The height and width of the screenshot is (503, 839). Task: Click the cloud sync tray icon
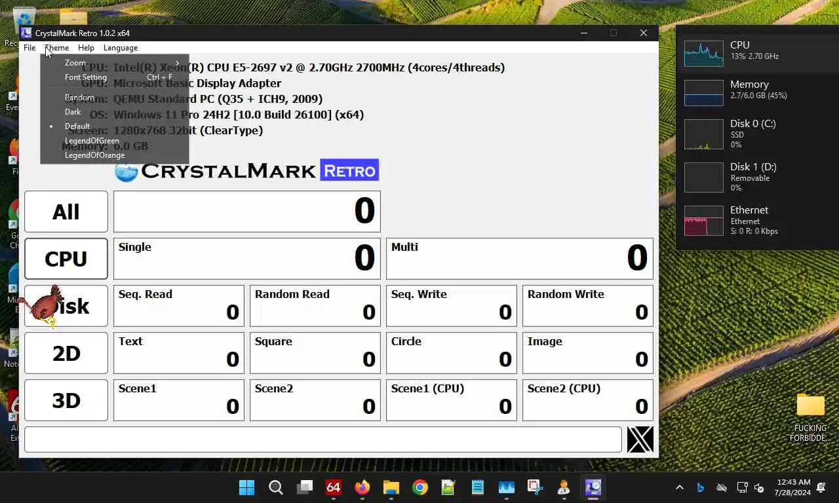[x=722, y=487]
